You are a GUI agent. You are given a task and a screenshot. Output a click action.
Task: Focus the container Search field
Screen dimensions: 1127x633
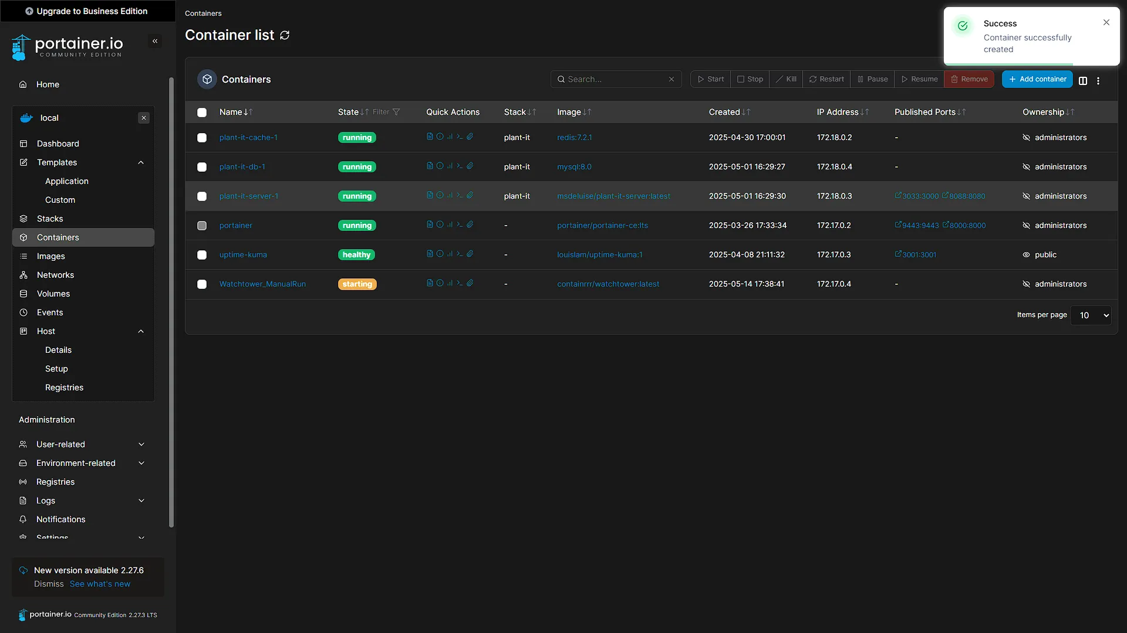pos(616,79)
